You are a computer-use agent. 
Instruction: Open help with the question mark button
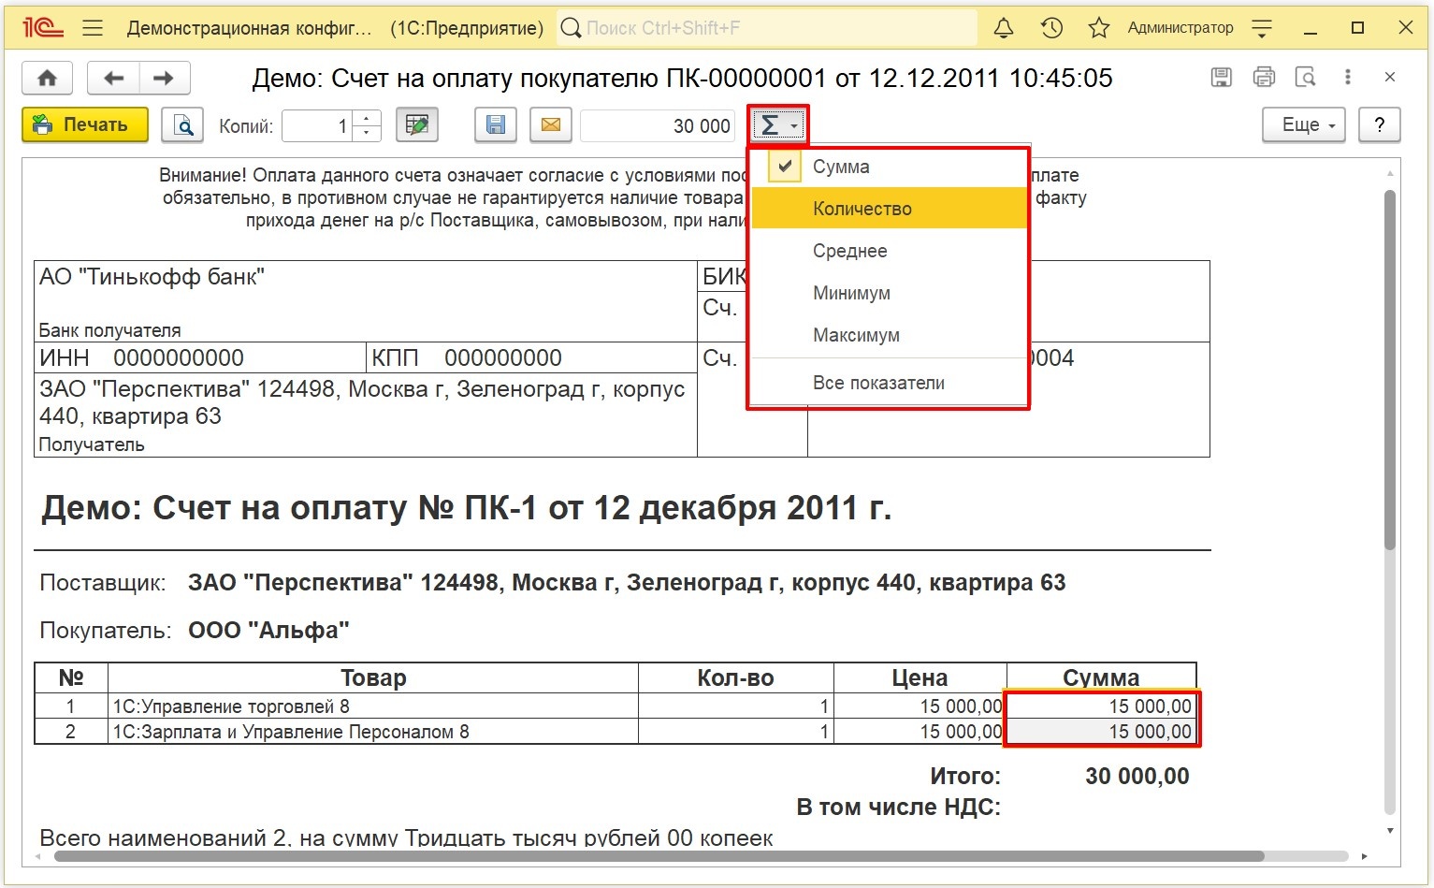click(1379, 124)
